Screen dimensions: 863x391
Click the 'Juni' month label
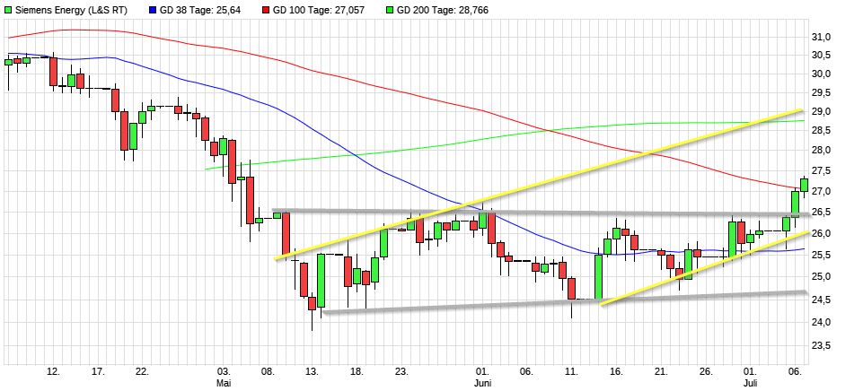pyautogui.click(x=482, y=383)
